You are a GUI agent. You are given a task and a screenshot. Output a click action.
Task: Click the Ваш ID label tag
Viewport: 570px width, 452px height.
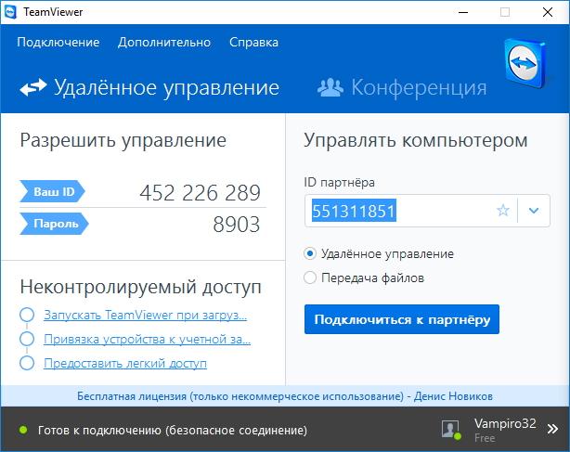(52, 191)
